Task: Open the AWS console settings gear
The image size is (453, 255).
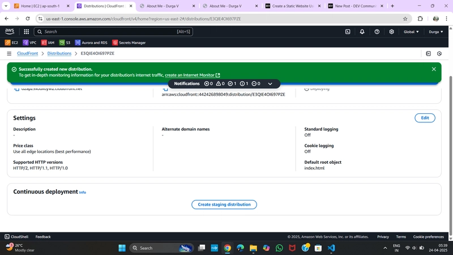Action: coord(391,32)
